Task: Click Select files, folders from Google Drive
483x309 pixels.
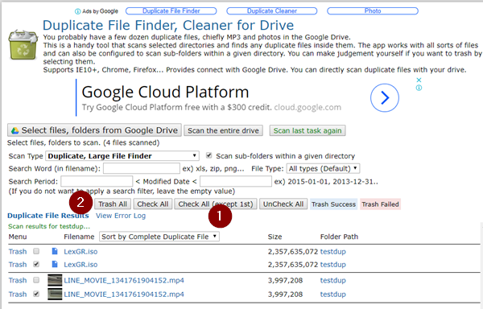Action: point(94,130)
